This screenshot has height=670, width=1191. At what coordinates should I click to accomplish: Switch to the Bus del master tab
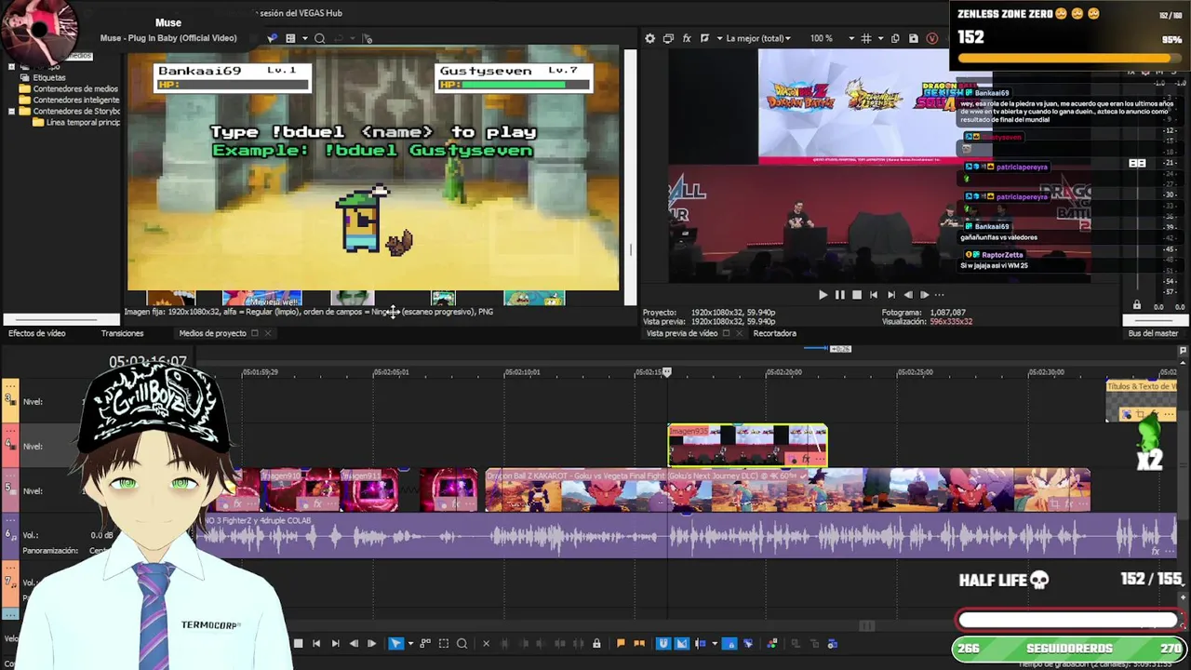pyautogui.click(x=1153, y=333)
